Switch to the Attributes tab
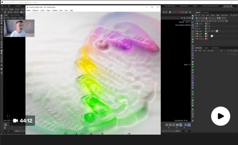The width and height of the screenshot is (238, 145). coord(199,48)
